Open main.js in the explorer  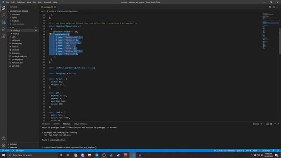(23, 34)
